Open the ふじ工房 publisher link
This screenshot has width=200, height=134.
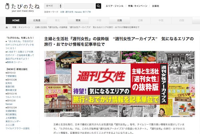[x=10, y=125]
